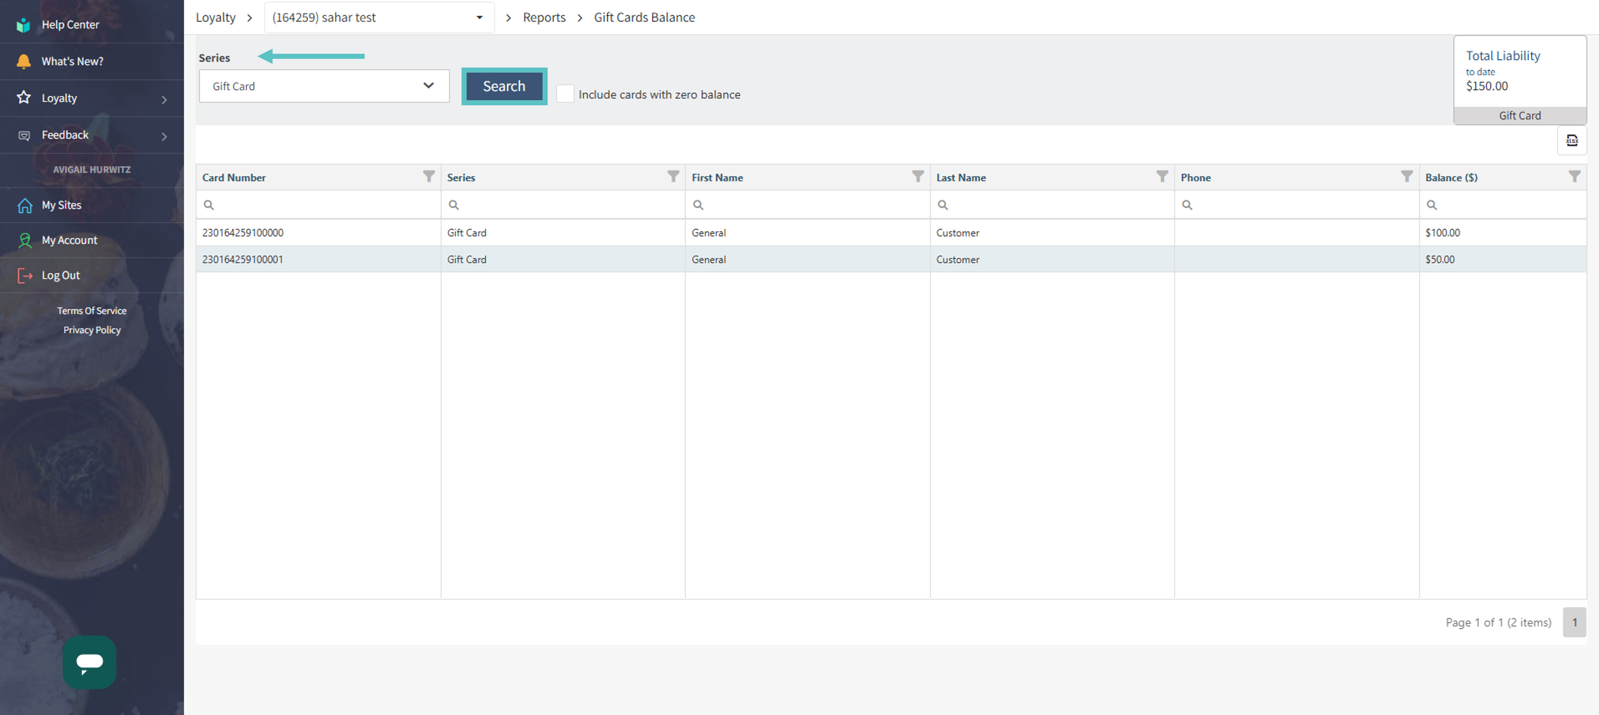The image size is (1599, 715).
Task: Go to My Sites in sidebar
Action: point(61,205)
